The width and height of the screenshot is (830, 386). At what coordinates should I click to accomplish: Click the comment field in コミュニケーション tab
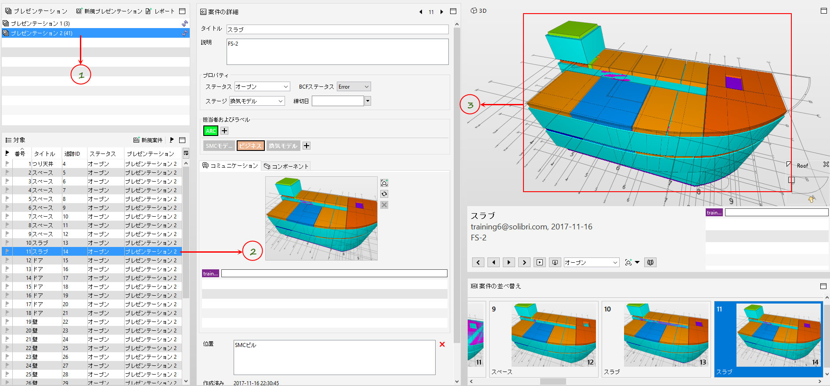point(334,273)
